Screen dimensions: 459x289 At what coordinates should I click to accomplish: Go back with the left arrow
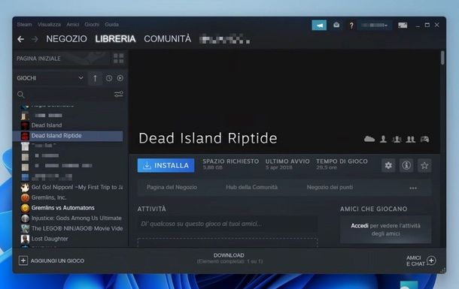click(x=21, y=39)
